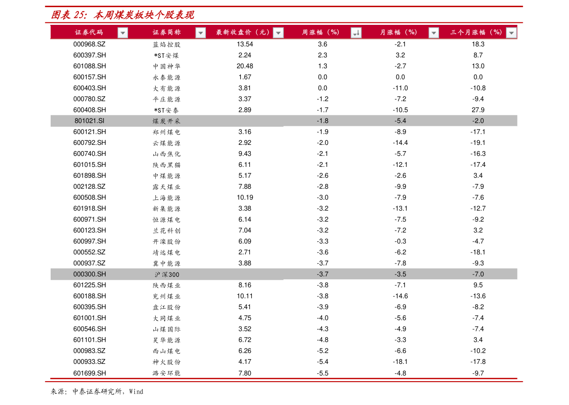Select the 000300.SH code cell

click(89, 274)
